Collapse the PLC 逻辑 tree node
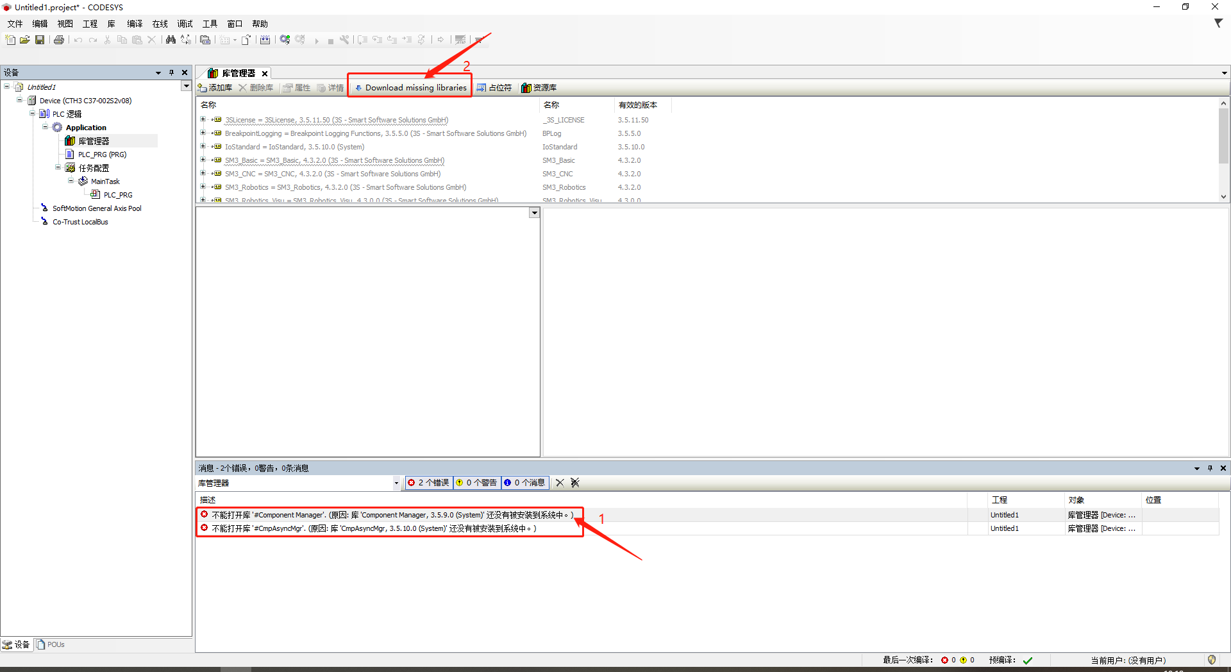This screenshot has height=672, width=1231. pyautogui.click(x=33, y=113)
